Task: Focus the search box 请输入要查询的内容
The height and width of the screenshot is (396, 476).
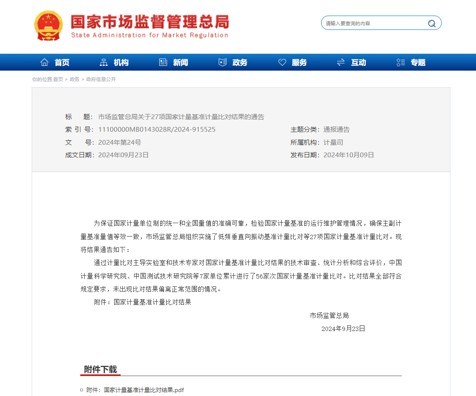Action: click(x=373, y=23)
